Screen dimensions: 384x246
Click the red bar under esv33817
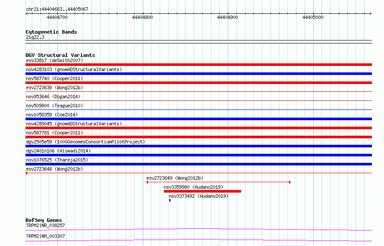[x=198, y=65]
